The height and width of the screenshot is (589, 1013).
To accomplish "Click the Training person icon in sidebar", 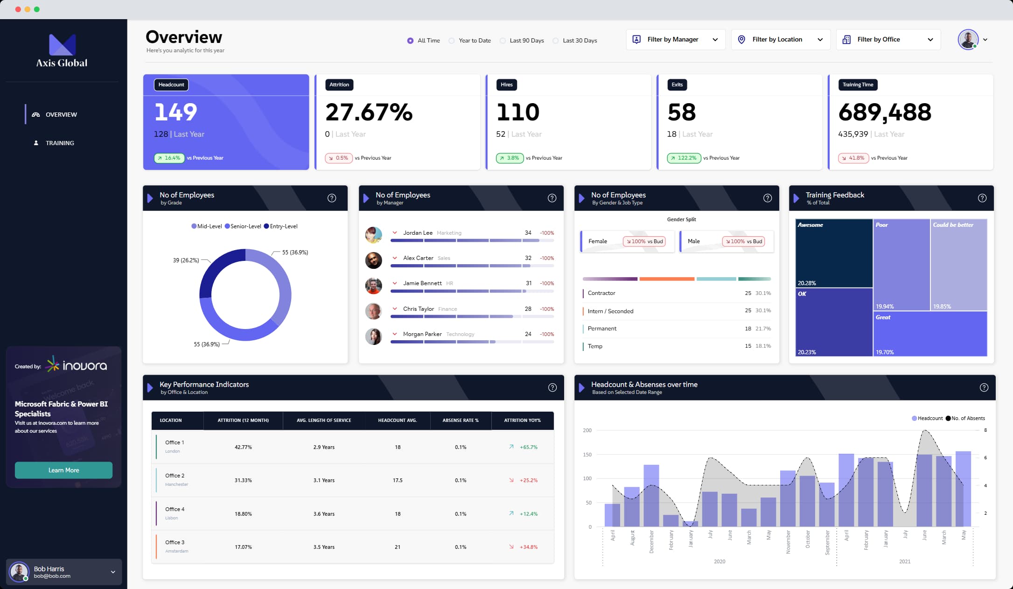I will [x=36, y=143].
